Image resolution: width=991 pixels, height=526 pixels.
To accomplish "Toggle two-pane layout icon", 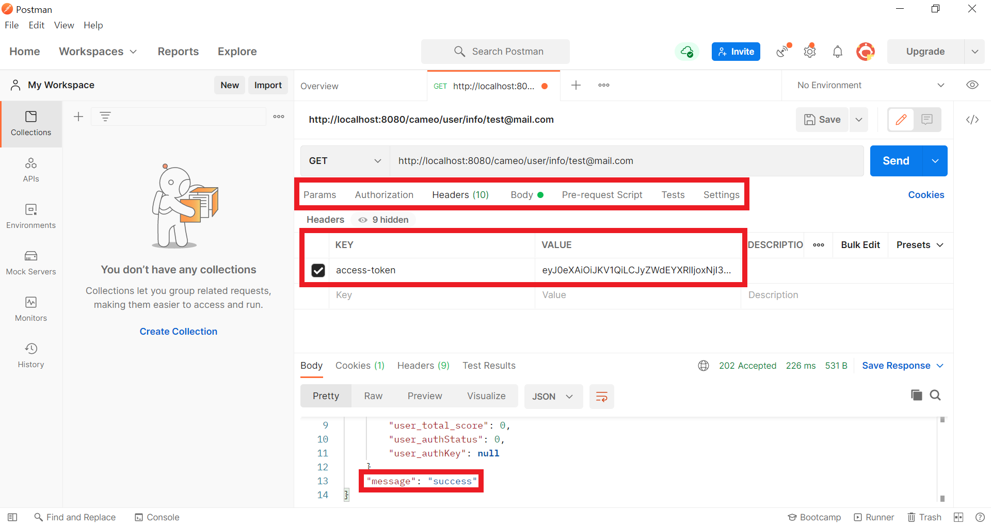I will [958, 517].
